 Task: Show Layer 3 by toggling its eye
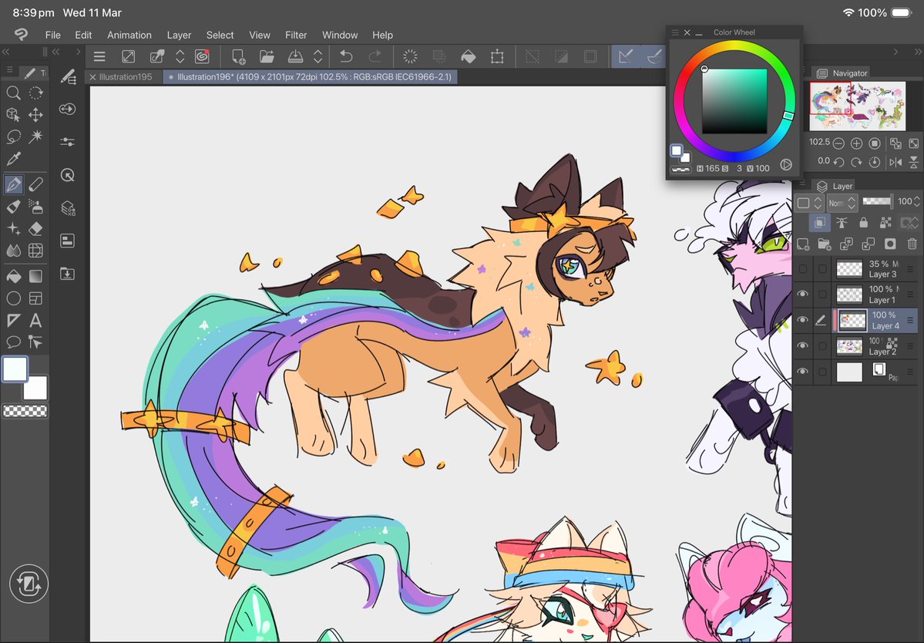[803, 268]
